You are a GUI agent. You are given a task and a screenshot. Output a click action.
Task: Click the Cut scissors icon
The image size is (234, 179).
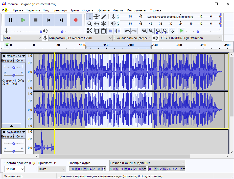(x=89, y=31)
